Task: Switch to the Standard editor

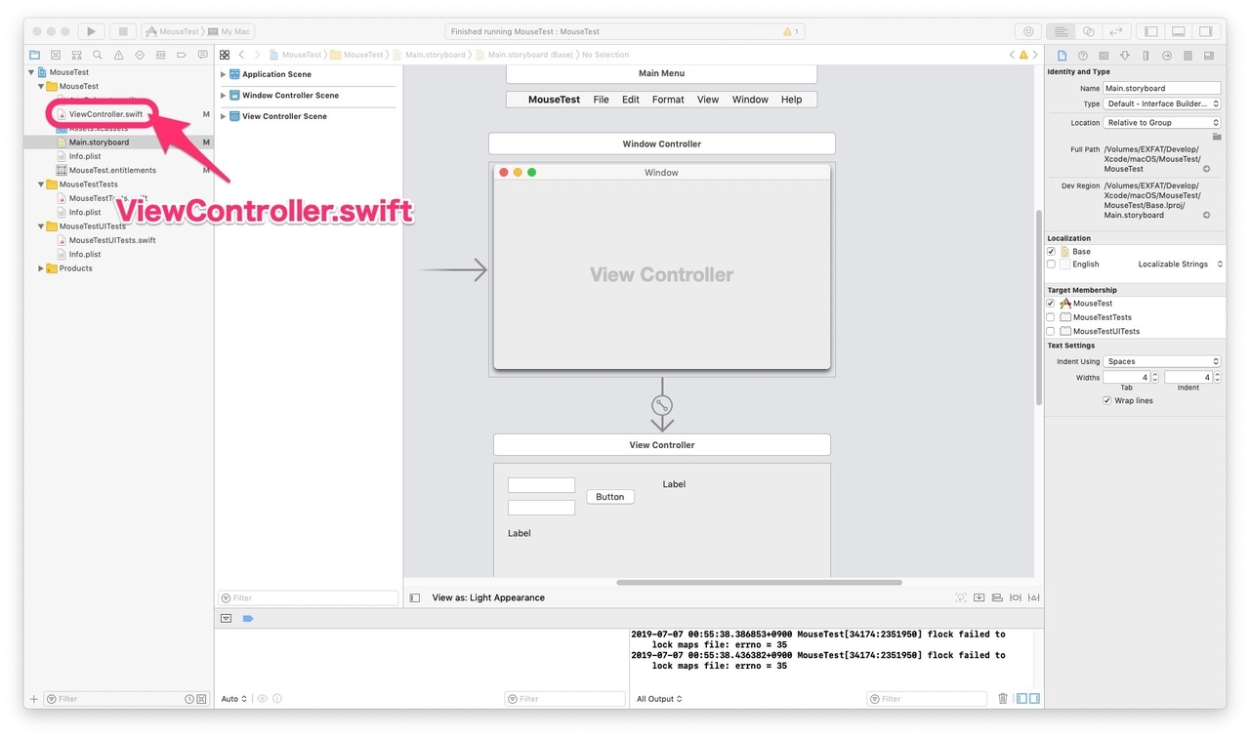Action: pyautogui.click(x=1062, y=31)
